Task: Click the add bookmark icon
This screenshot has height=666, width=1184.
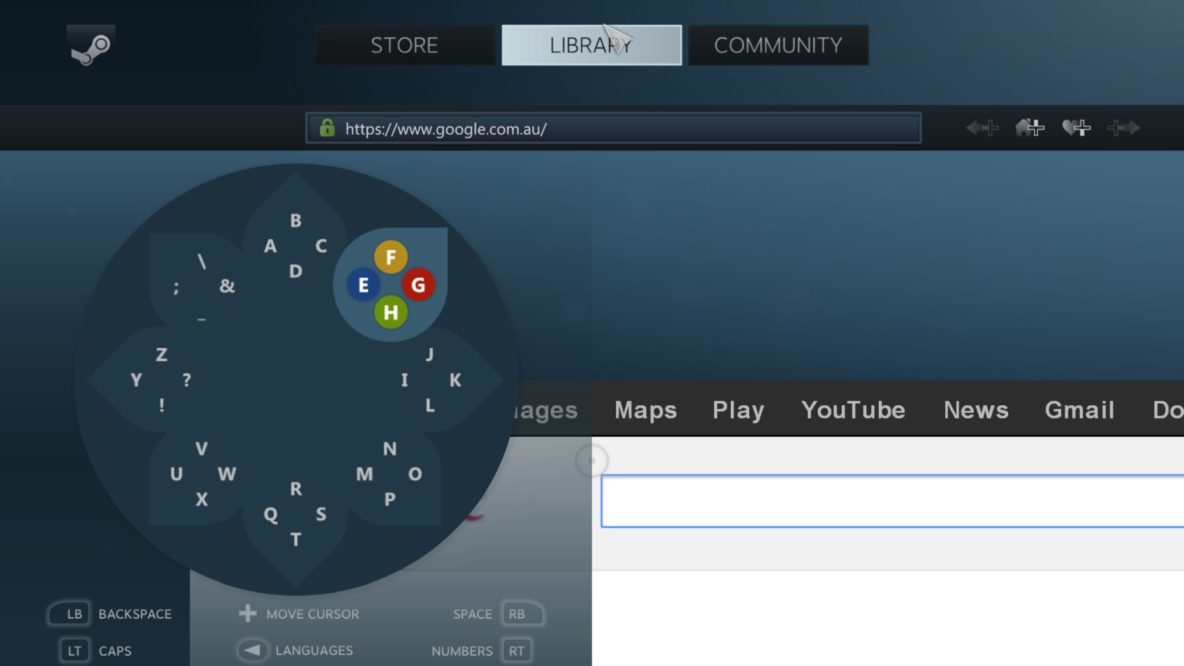Action: click(1077, 128)
